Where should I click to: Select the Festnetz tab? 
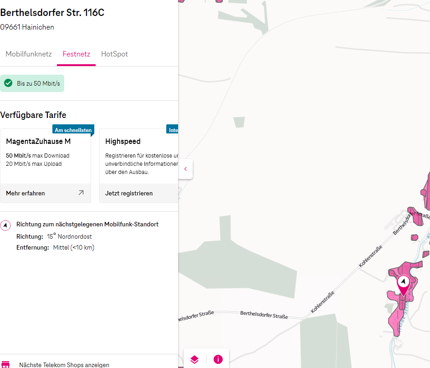(76, 54)
